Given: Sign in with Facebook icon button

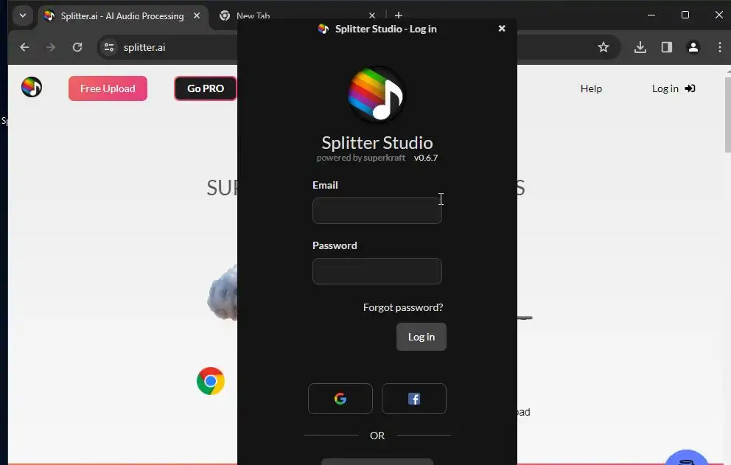Looking at the screenshot, I should point(414,399).
